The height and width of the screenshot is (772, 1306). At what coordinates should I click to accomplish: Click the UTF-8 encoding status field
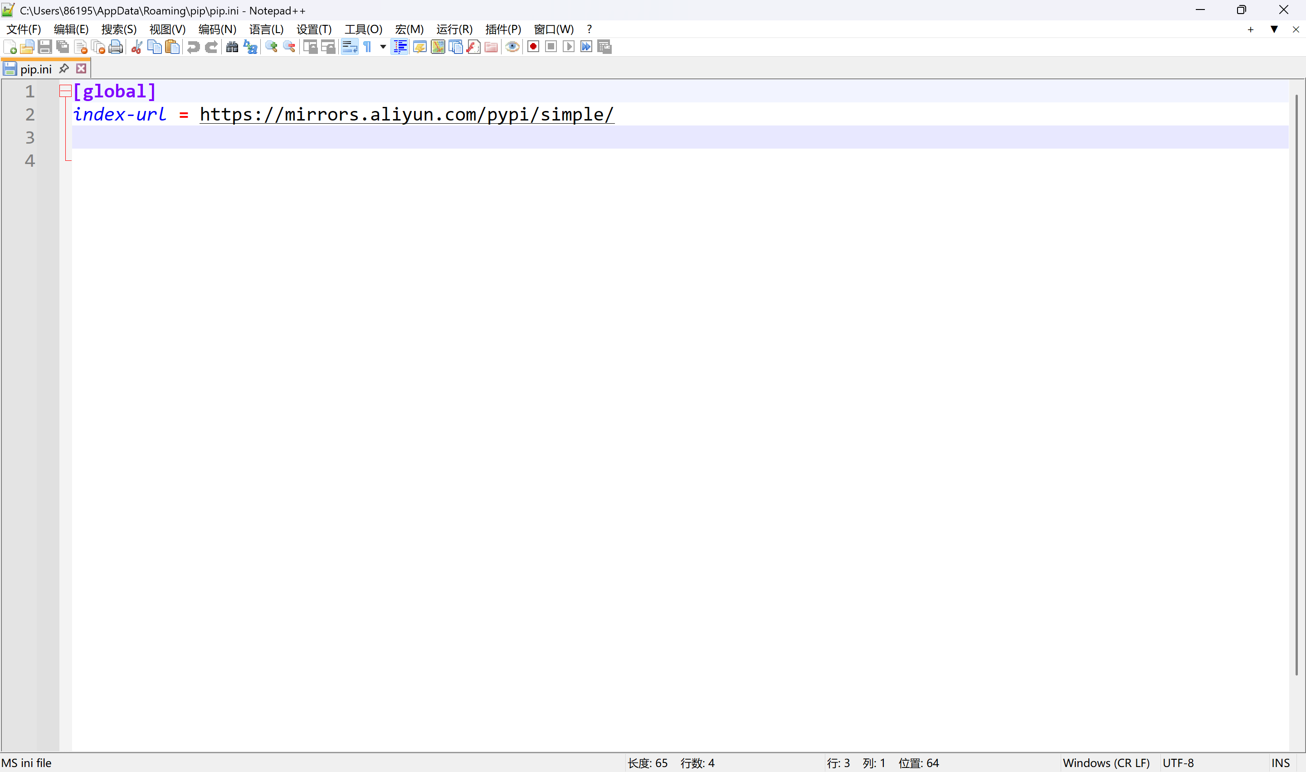(1178, 762)
